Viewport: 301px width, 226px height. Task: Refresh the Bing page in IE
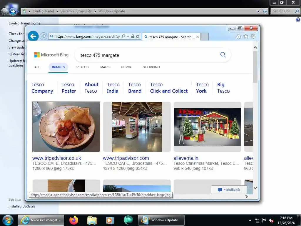(138, 36)
